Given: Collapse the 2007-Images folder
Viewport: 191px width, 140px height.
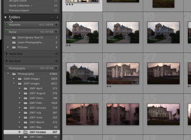Looking at the screenshot, I should click(14, 83).
